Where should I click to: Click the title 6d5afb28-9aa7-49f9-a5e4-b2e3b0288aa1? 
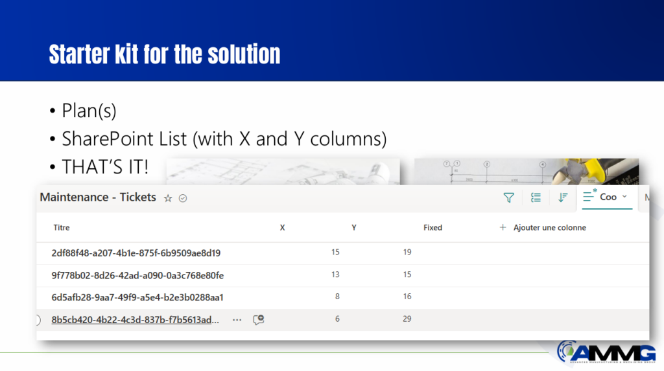(137, 297)
